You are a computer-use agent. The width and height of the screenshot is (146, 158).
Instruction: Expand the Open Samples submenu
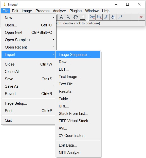pos(28,40)
